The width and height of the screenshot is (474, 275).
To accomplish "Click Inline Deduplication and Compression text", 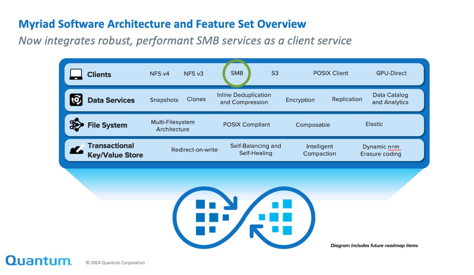I will coord(244,99).
